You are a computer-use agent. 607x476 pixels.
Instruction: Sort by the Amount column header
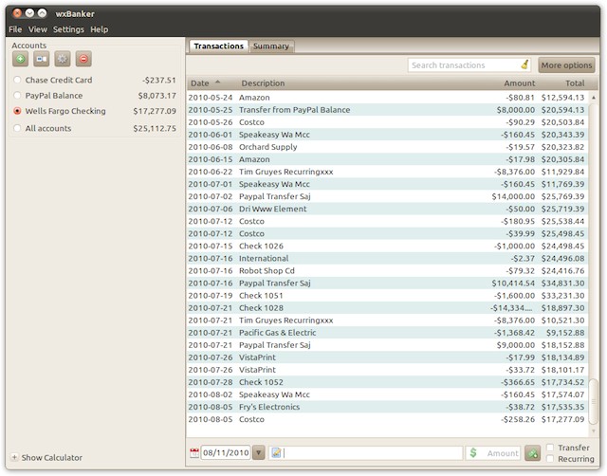point(520,83)
